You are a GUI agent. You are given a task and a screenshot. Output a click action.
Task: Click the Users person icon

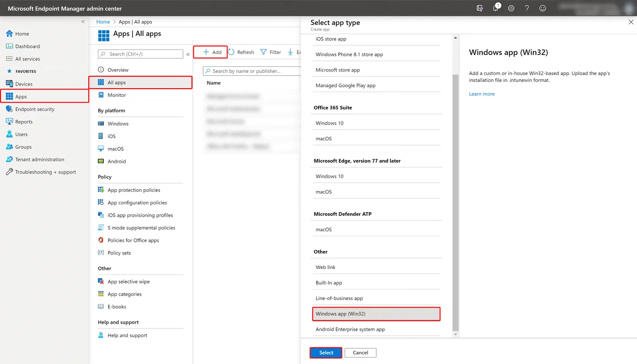[x=9, y=134]
